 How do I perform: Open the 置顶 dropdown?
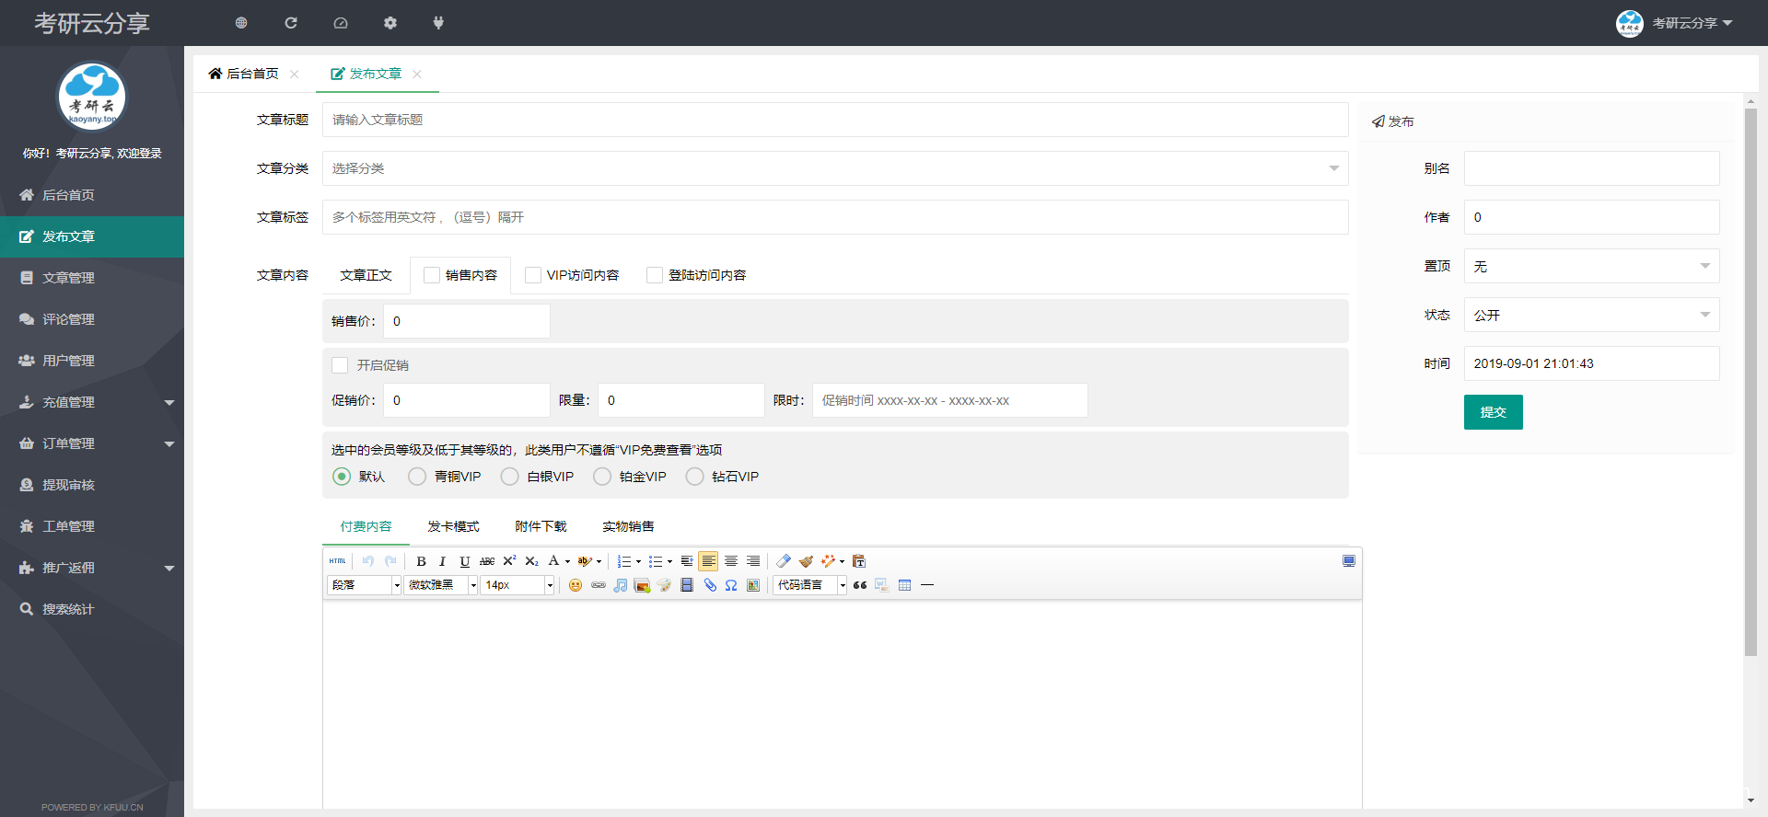pos(1590,266)
